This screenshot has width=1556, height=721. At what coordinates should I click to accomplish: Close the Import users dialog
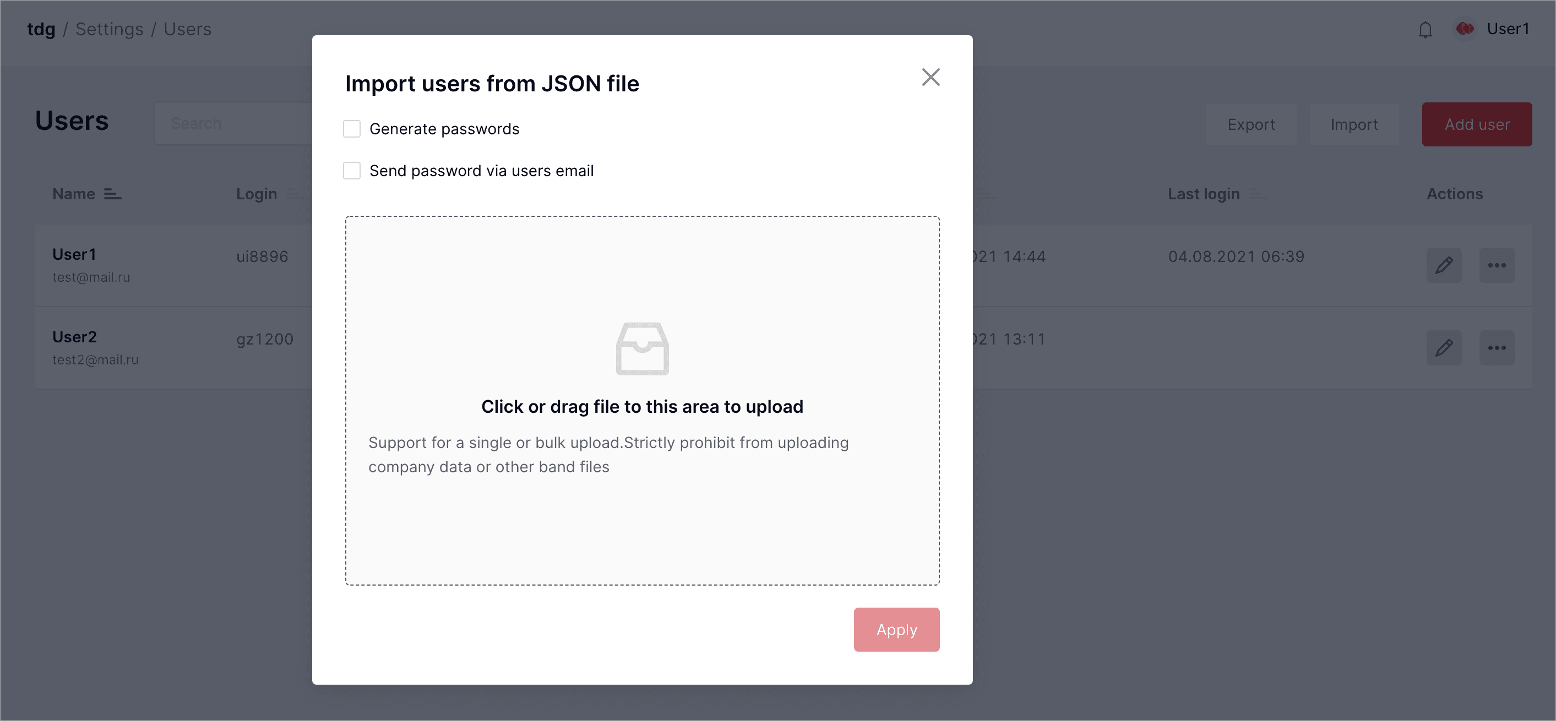click(930, 77)
